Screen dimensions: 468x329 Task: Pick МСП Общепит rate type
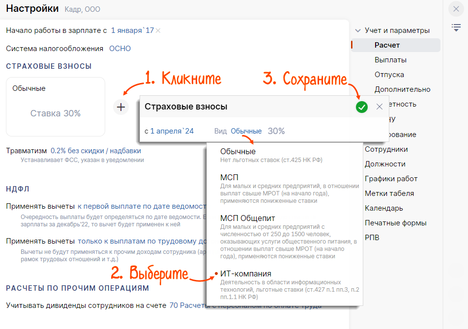pyautogui.click(x=247, y=218)
